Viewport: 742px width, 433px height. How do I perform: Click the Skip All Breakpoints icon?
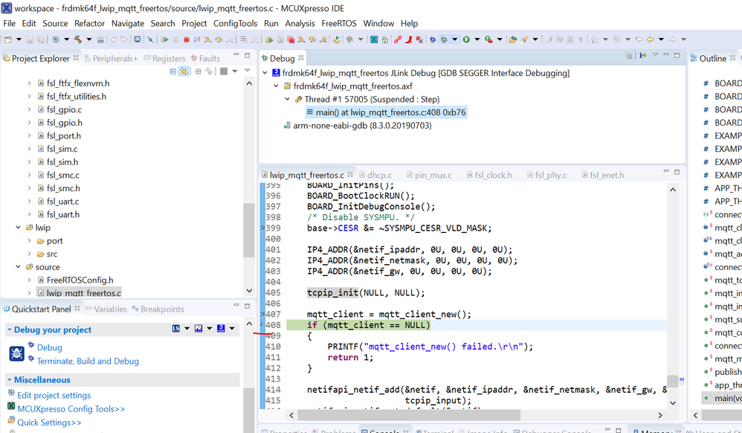pos(150,39)
